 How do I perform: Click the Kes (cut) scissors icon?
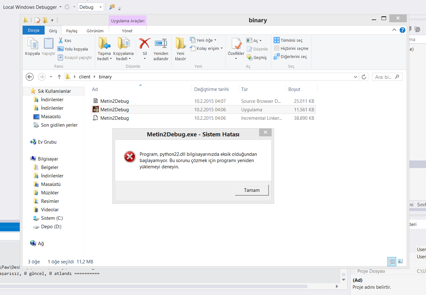tap(61, 40)
